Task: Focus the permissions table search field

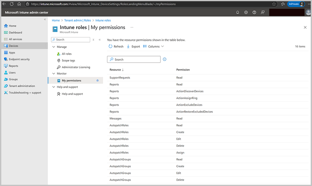Action: coord(134,59)
